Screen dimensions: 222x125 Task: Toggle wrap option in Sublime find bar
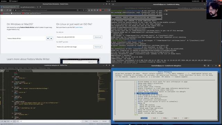[11, 121]
